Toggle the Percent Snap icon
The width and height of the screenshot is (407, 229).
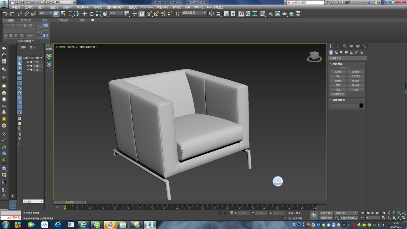(x=163, y=14)
